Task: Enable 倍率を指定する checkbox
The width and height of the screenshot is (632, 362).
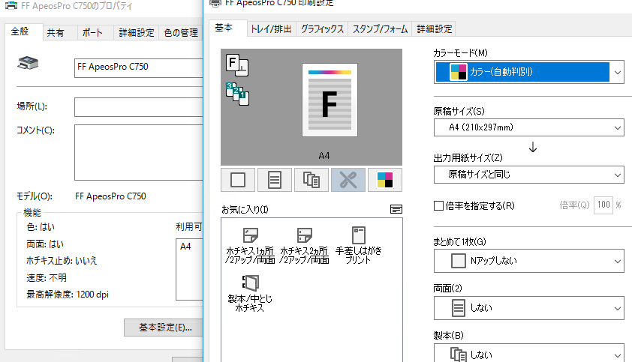Action: point(438,206)
